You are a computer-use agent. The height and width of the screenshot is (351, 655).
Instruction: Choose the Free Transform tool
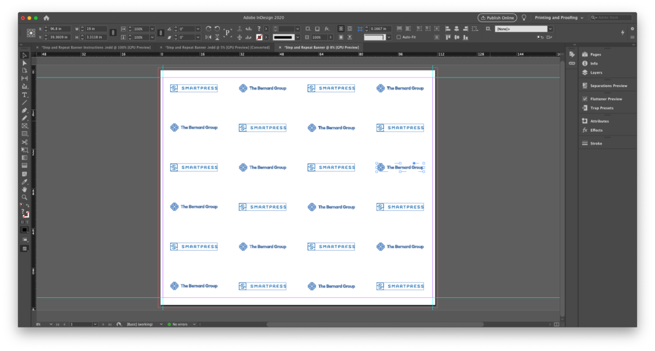(25, 150)
